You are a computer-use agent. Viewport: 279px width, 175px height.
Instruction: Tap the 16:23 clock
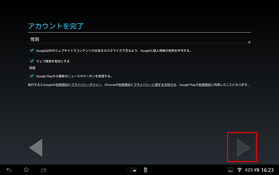(267, 170)
